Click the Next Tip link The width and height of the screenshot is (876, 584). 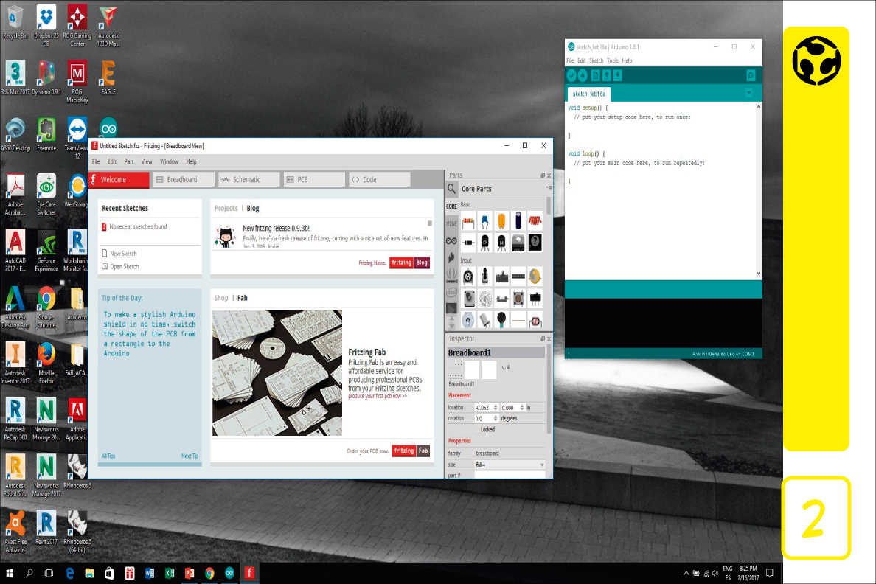[x=190, y=456]
